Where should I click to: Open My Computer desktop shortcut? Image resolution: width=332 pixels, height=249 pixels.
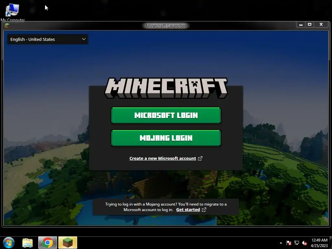(x=12, y=12)
